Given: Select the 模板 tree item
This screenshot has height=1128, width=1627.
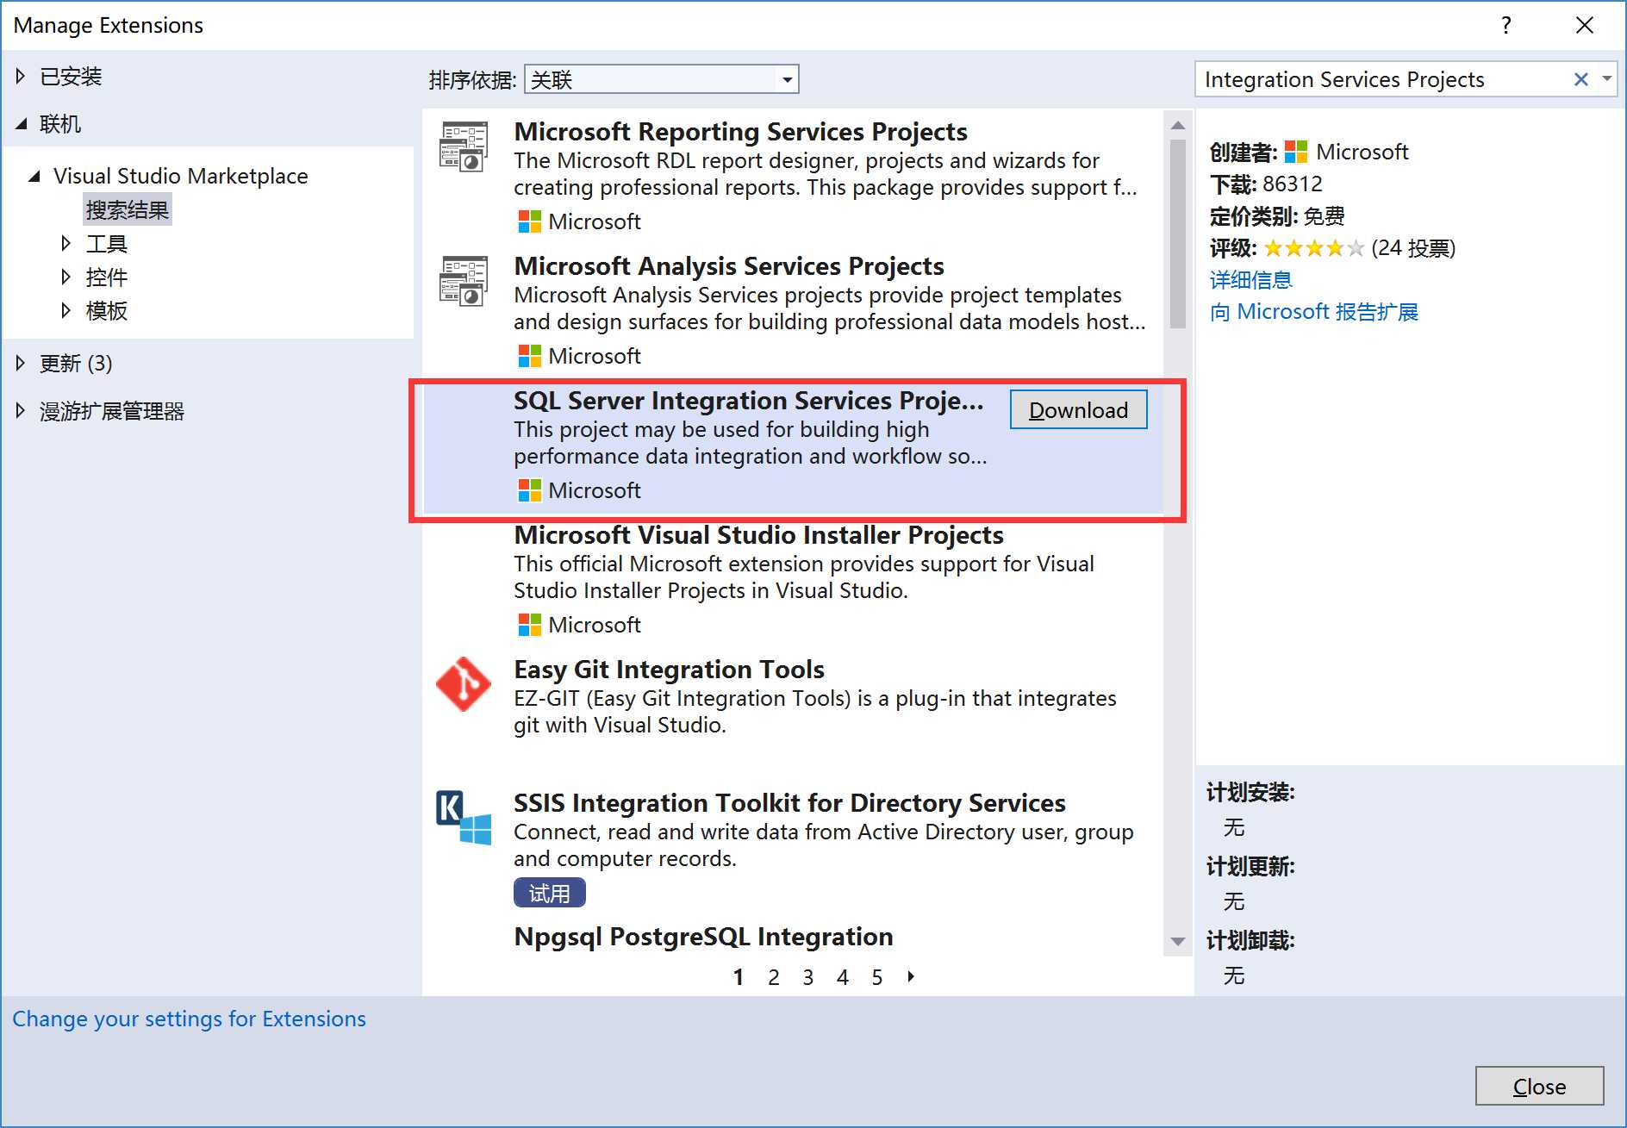Looking at the screenshot, I should click(107, 310).
